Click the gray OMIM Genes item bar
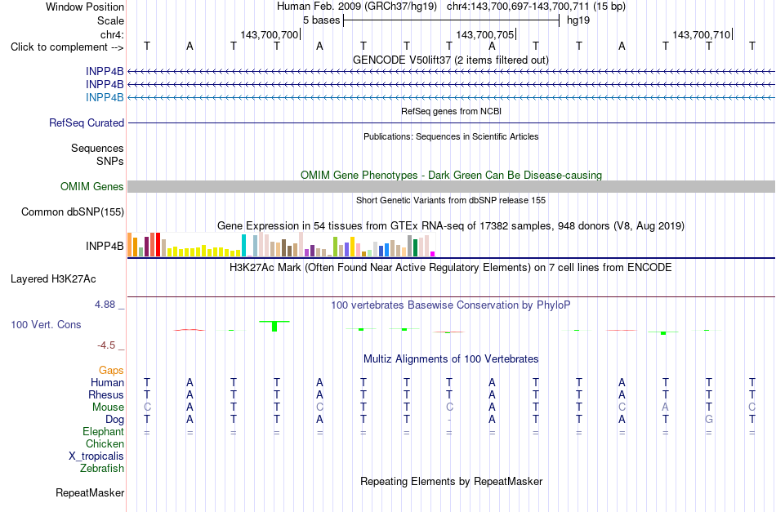Screen dimensions: 776x512 [451, 186]
